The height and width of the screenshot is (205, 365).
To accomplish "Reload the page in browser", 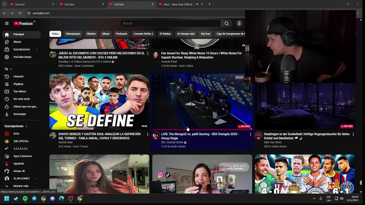I will pos(20,13).
